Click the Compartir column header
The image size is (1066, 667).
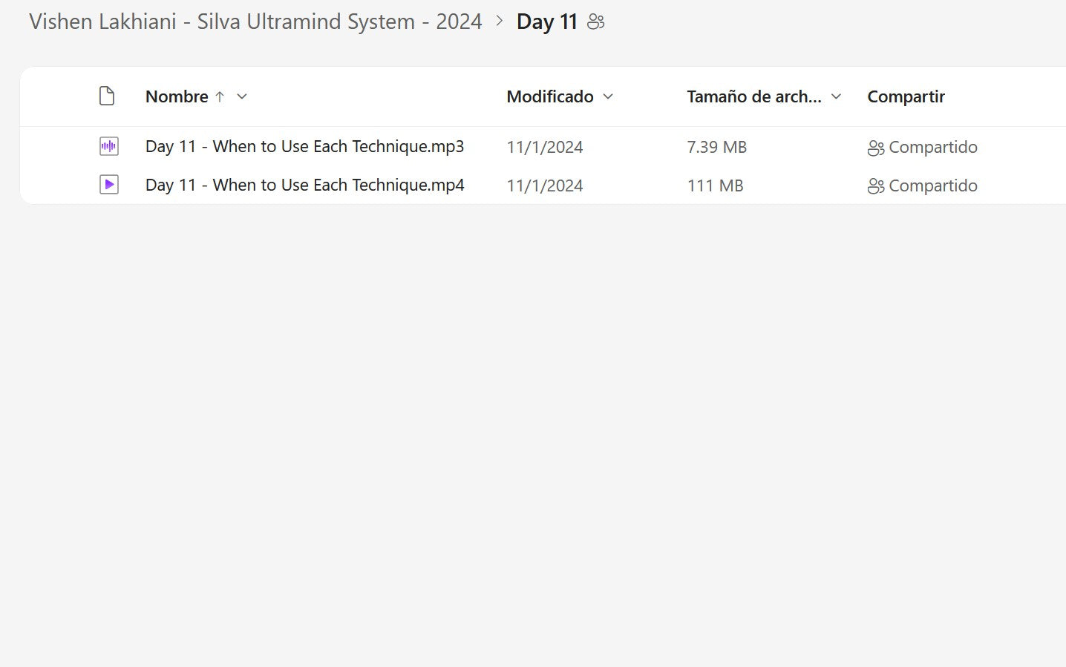click(x=906, y=96)
